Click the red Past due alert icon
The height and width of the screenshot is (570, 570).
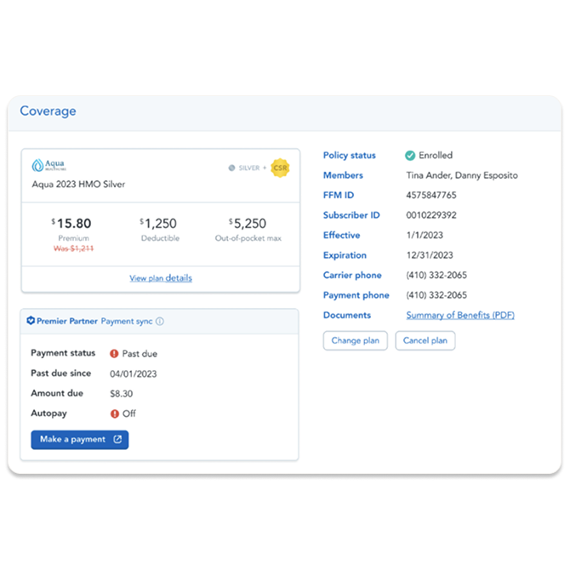point(114,354)
